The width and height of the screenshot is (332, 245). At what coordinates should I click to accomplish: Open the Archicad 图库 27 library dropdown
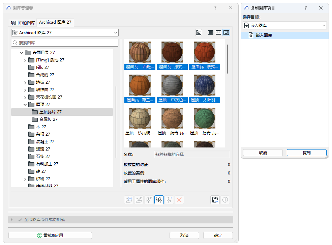pyautogui.click(x=65, y=33)
